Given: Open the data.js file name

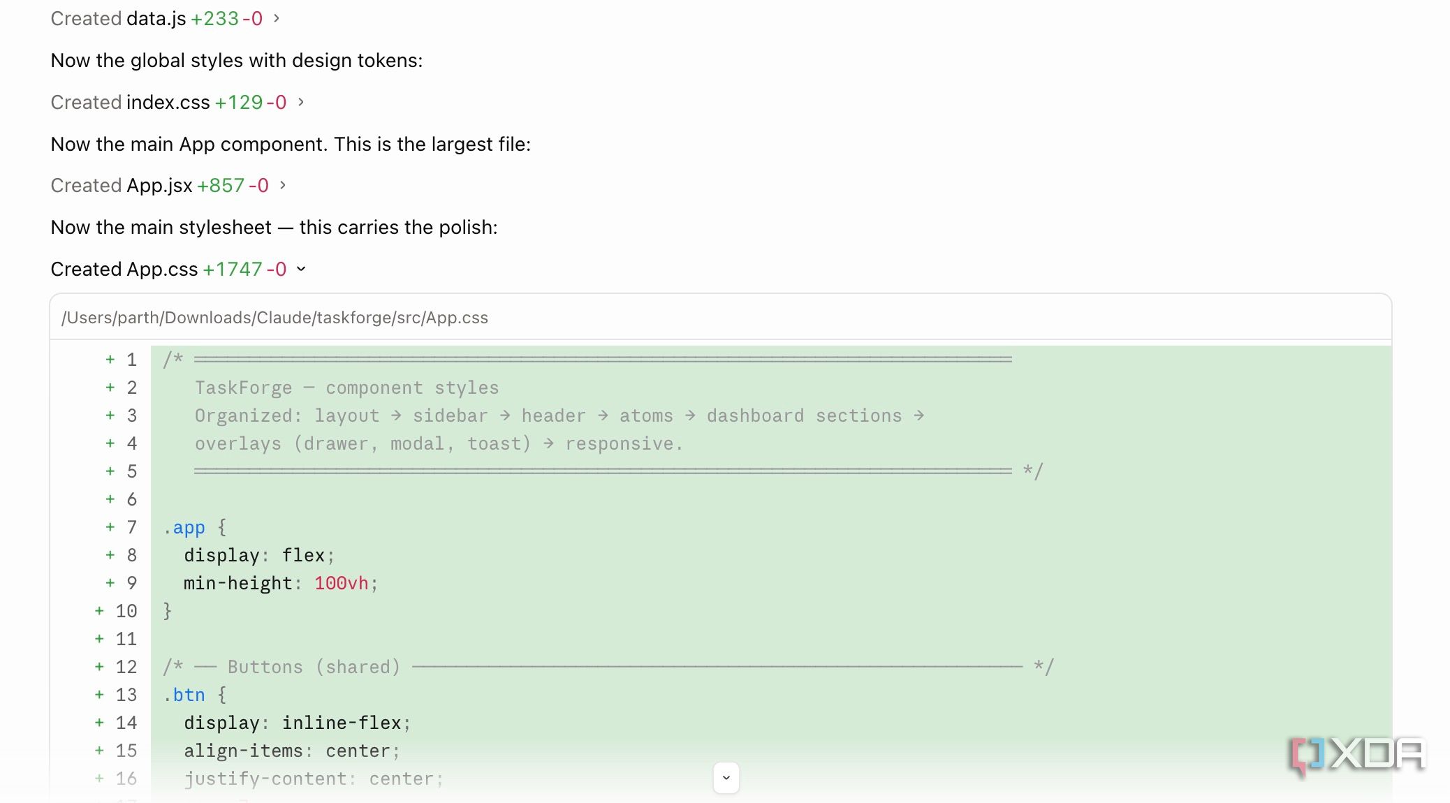Looking at the screenshot, I should click(x=156, y=19).
